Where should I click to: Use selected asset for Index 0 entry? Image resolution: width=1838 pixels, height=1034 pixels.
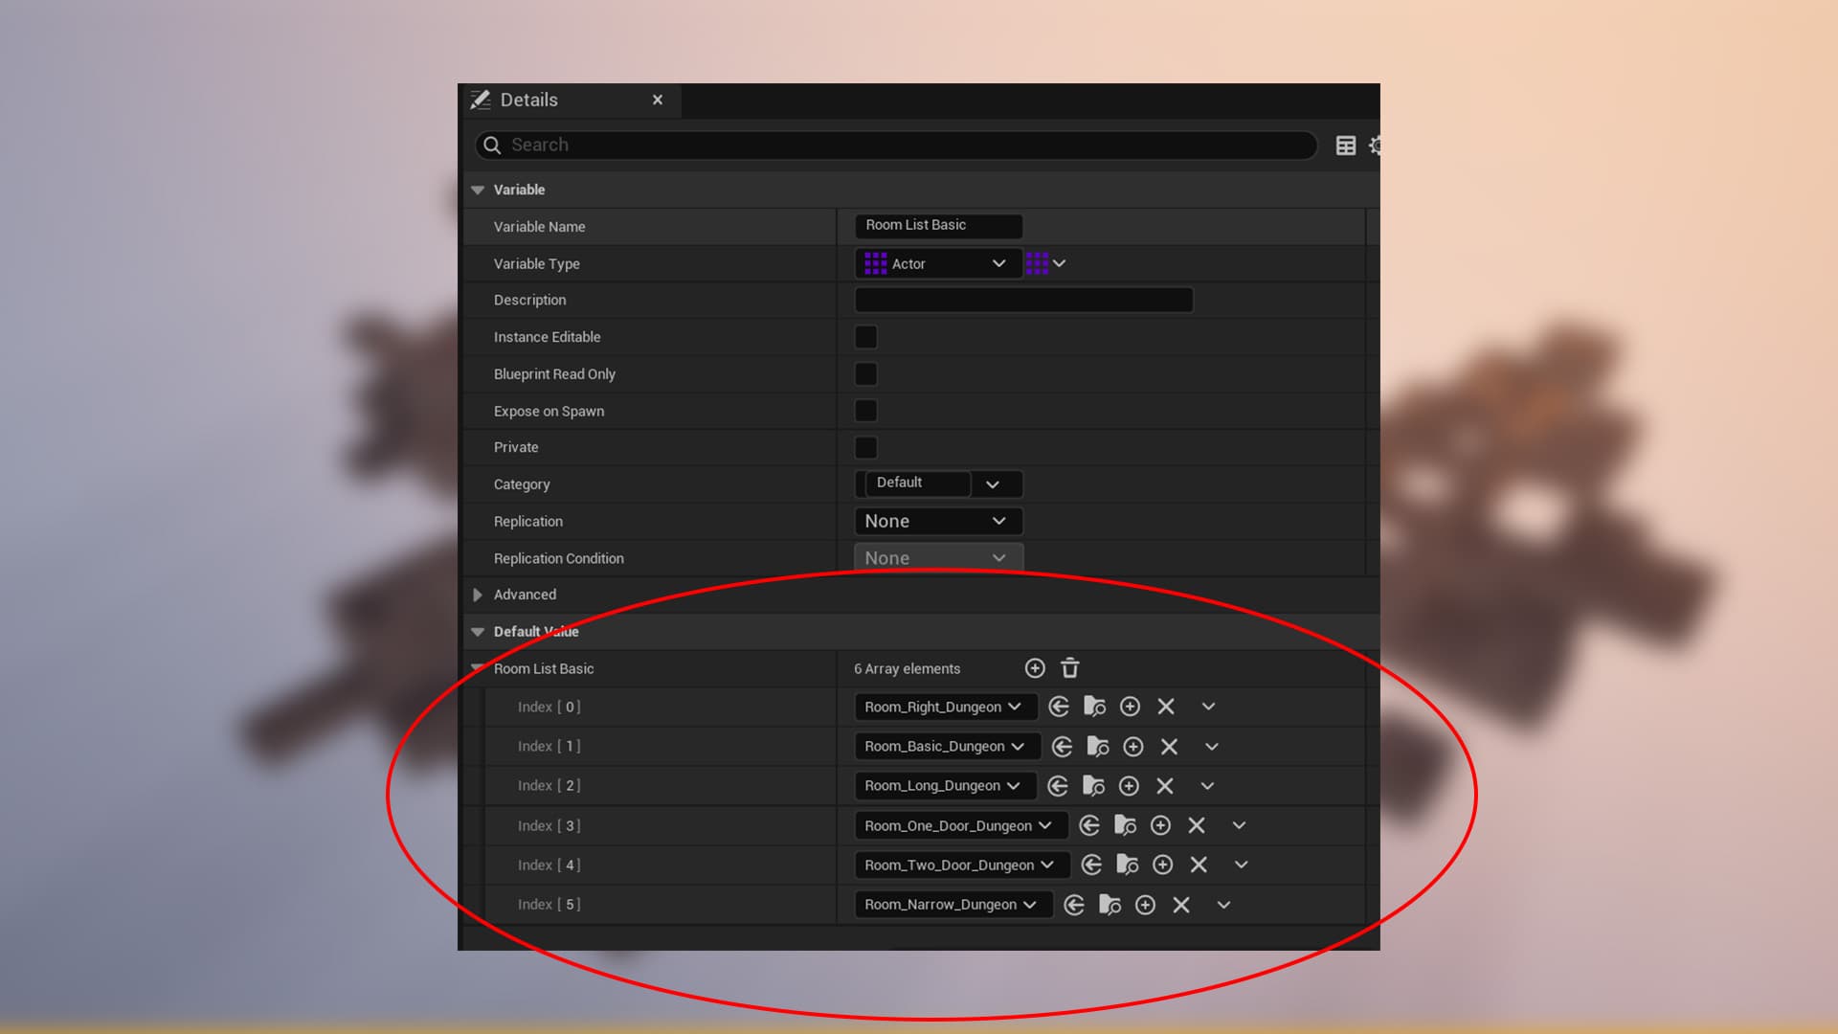pyautogui.click(x=1059, y=707)
